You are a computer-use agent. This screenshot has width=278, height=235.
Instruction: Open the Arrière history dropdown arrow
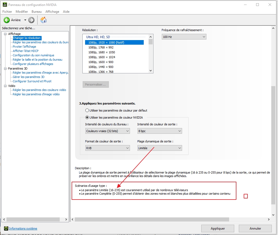coord(25,20)
